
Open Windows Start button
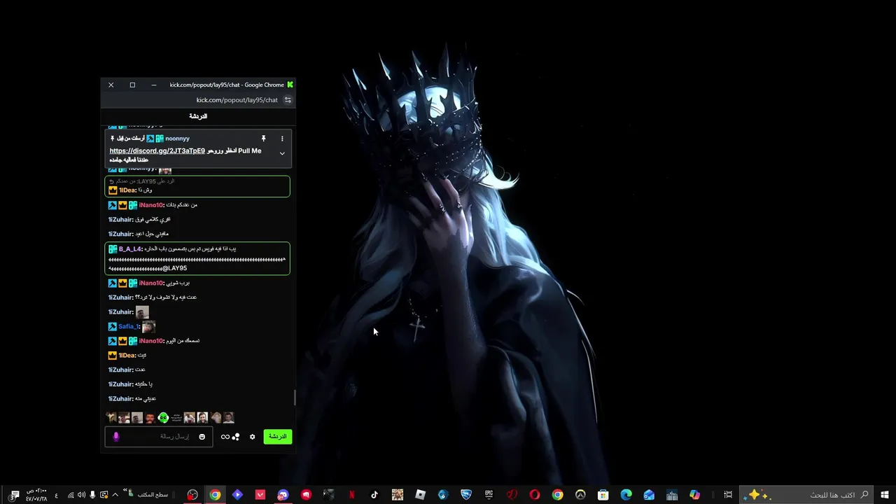click(x=884, y=495)
